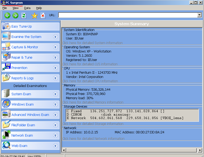The width and height of the screenshot is (204, 157).
Task: Expand the Prevention section
Action: pos(56,68)
